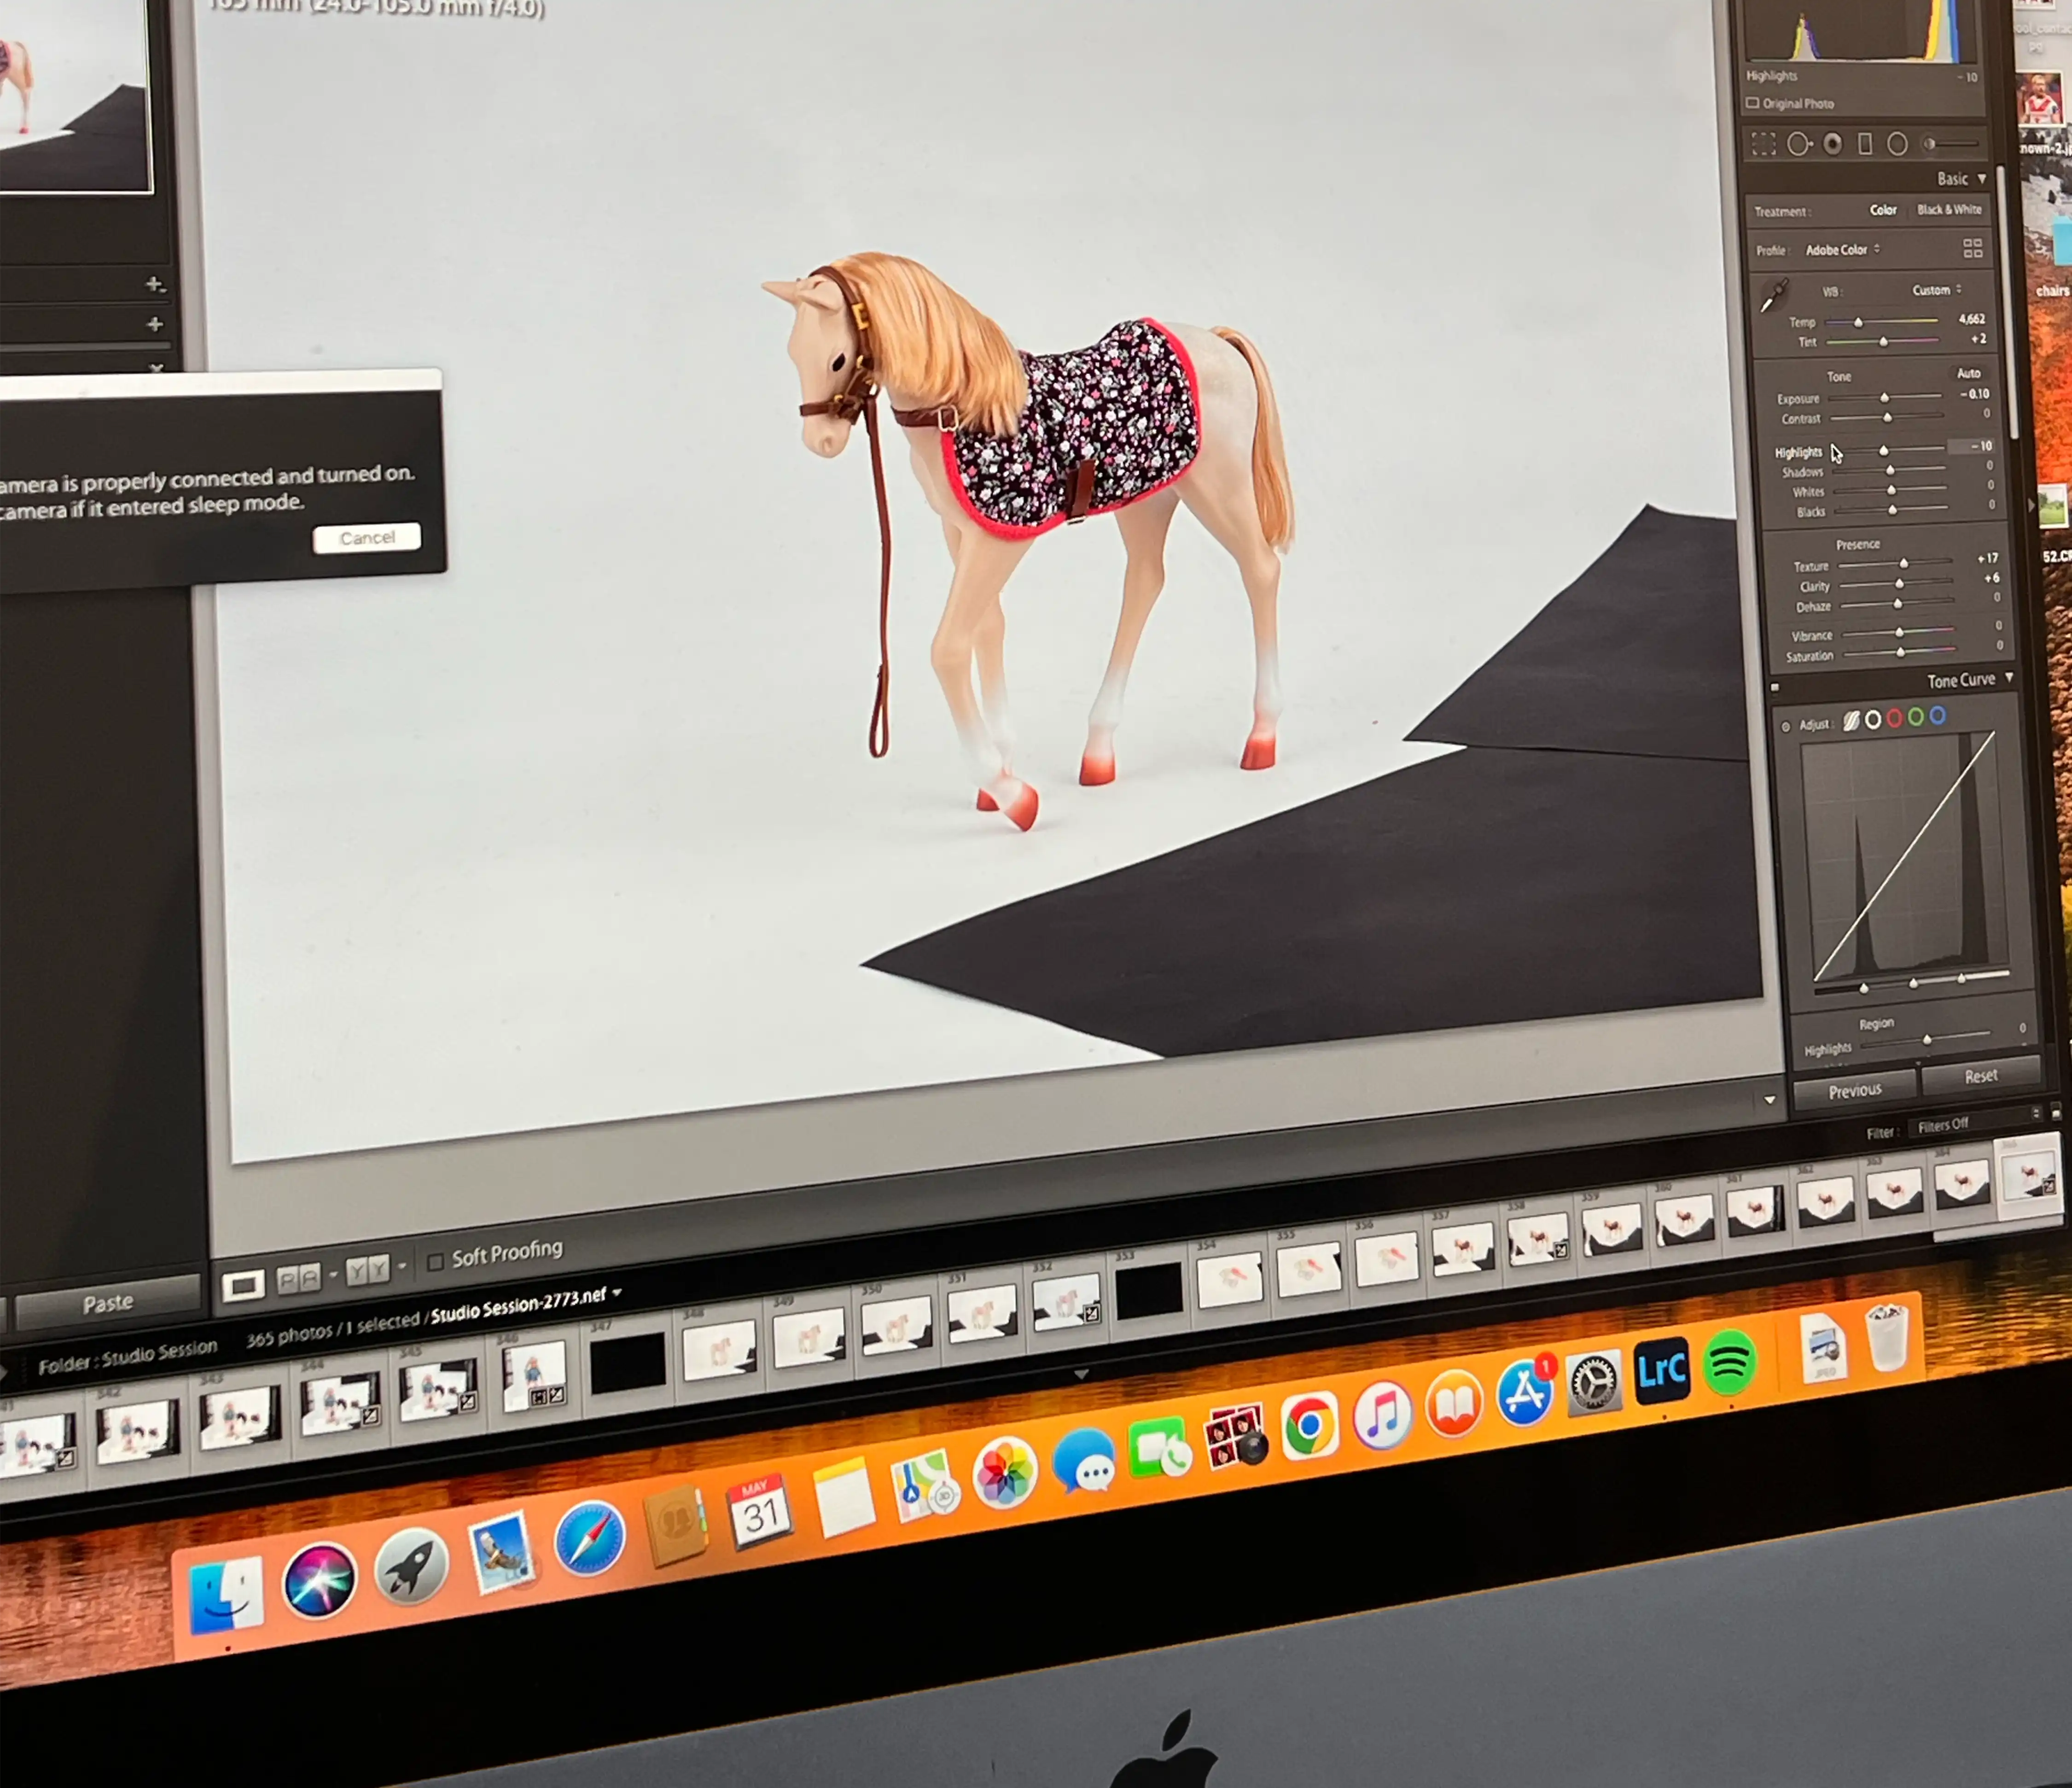Screen dimensions: 2072x1788
Task: Click the Y|Y compare view icon
Action: [x=367, y=1270]
